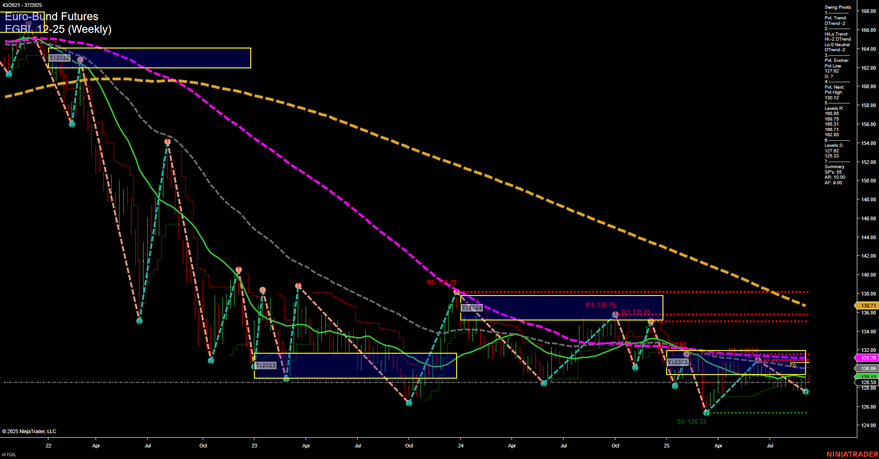Click the R4: 135.79 resistance label

[x=601, y=305]
